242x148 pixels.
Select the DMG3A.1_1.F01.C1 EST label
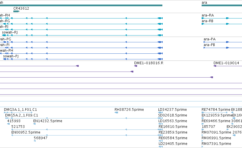pyautogui.click(x=20, y=110)
